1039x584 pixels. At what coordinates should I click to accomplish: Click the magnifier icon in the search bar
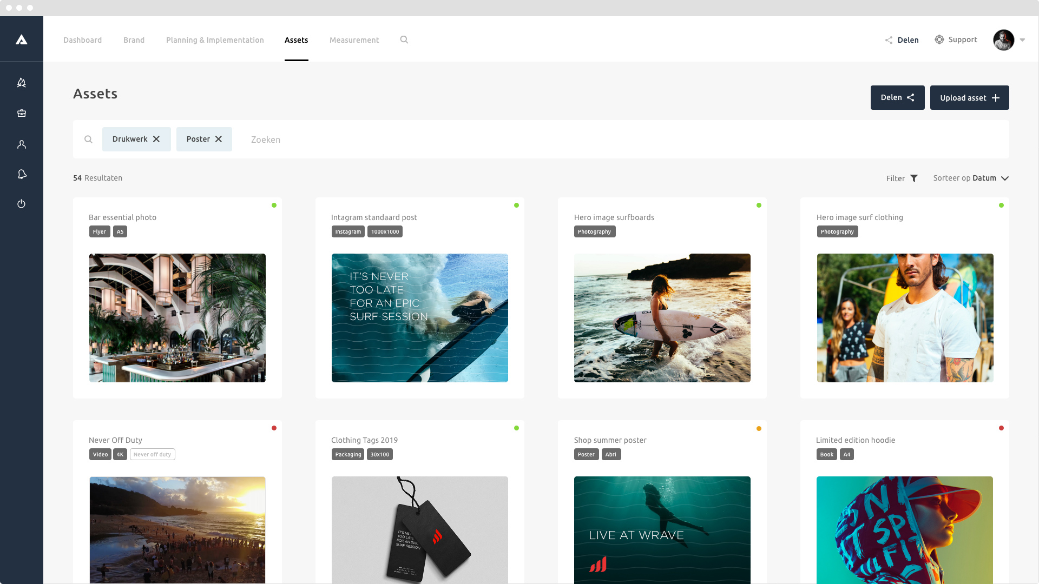tap(88, 140)
